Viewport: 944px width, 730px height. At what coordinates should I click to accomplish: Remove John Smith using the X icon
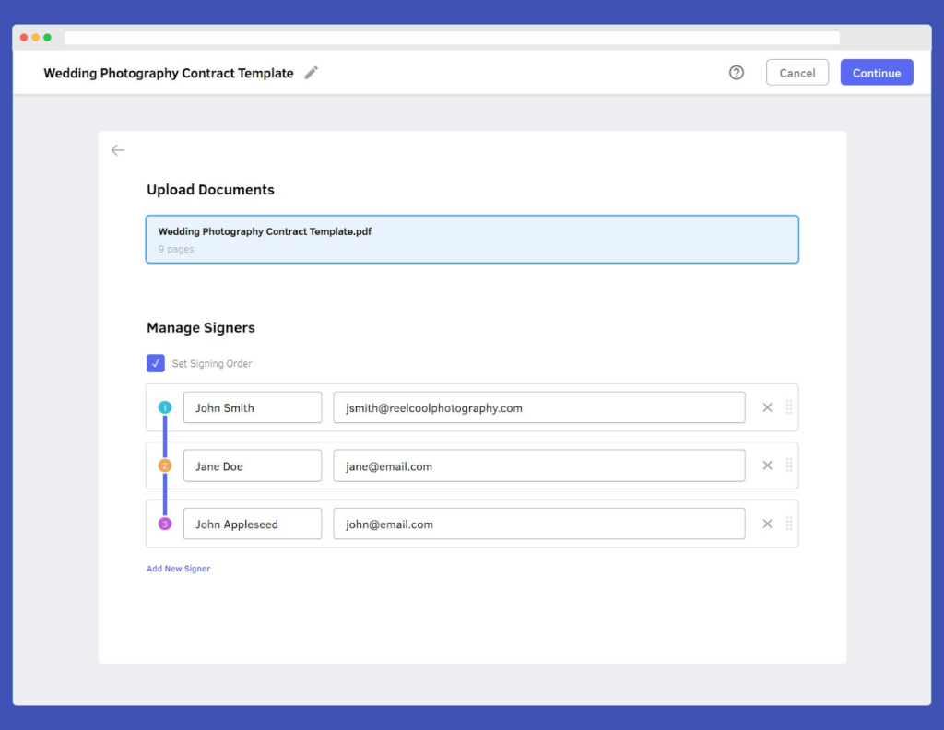point(767,406)
